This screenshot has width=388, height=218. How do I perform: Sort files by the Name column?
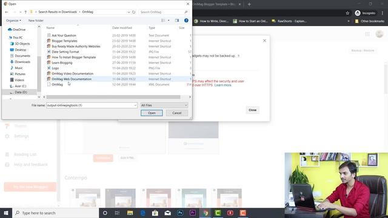[50, 28]
